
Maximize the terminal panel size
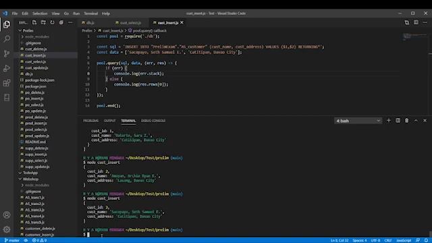pos(416,121)
